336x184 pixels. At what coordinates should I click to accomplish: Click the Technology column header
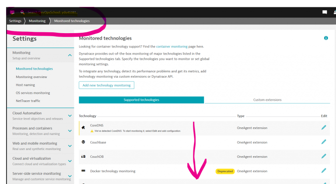87,116
